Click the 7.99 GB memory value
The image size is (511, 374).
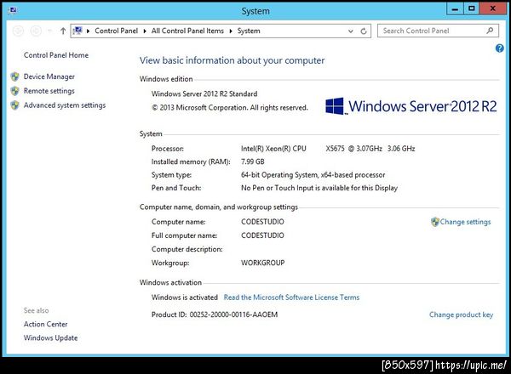tap(253, 161)
